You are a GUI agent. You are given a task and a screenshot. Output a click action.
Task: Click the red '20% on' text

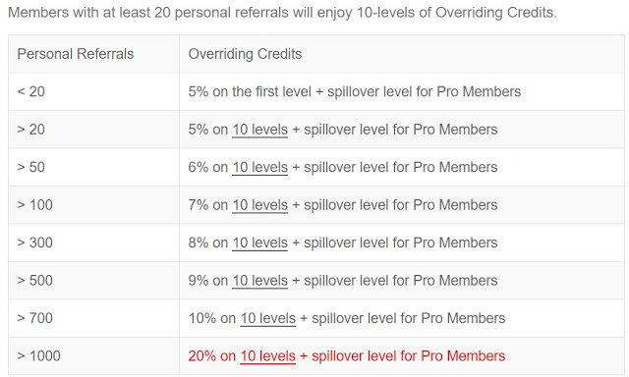(x=212, y=355)
